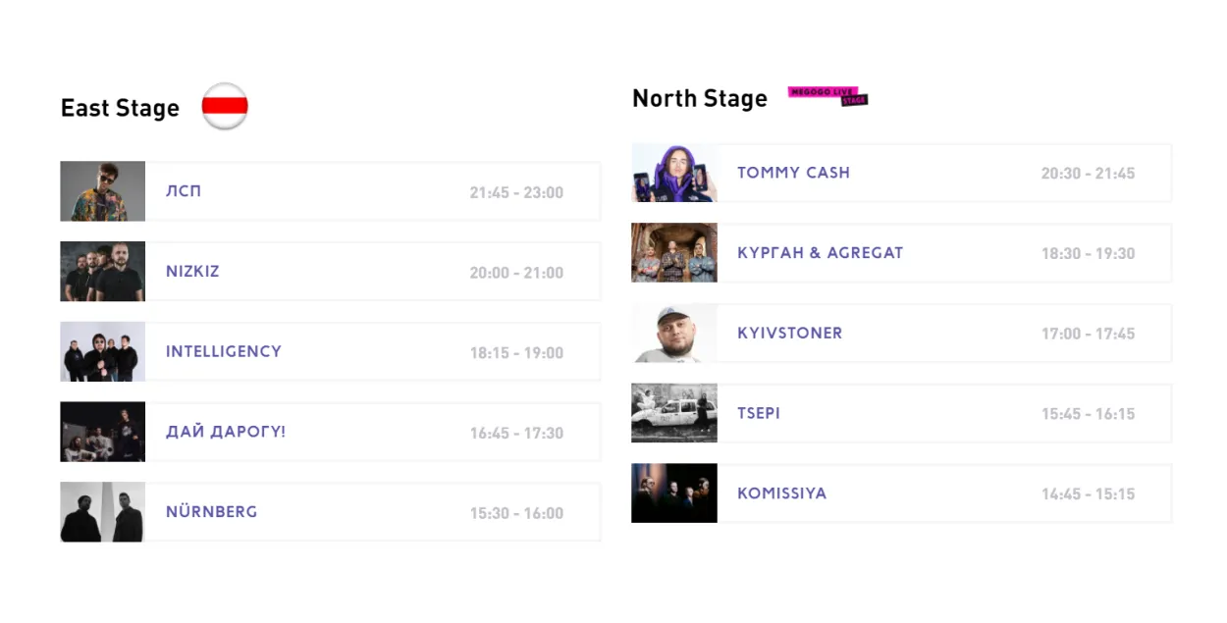1227x623 pixels.
Task: Open the KYIVSTONER artist photo
Action: (x=674, y=334)
